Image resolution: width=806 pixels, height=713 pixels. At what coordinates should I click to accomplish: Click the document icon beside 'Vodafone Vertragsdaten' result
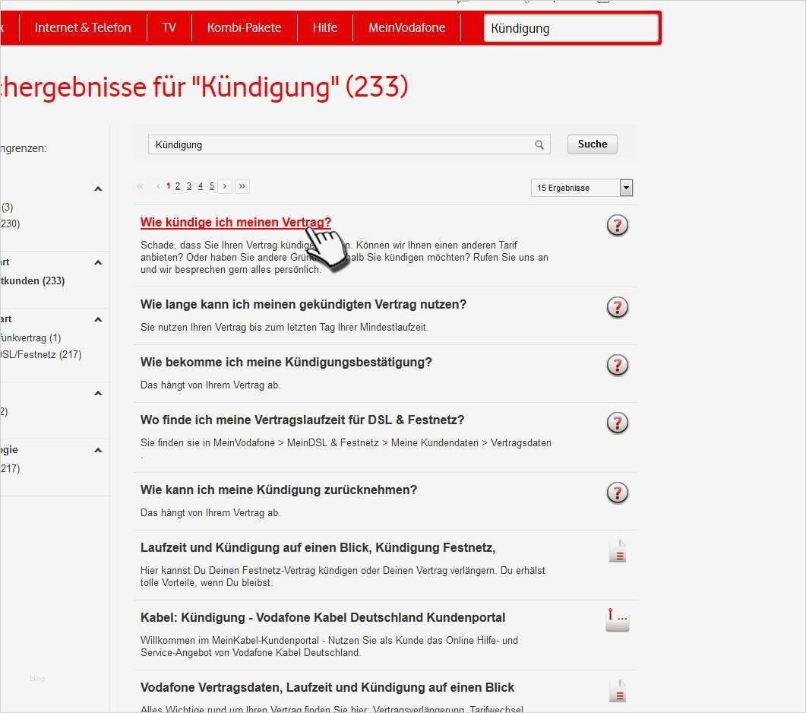pos(618,691)
